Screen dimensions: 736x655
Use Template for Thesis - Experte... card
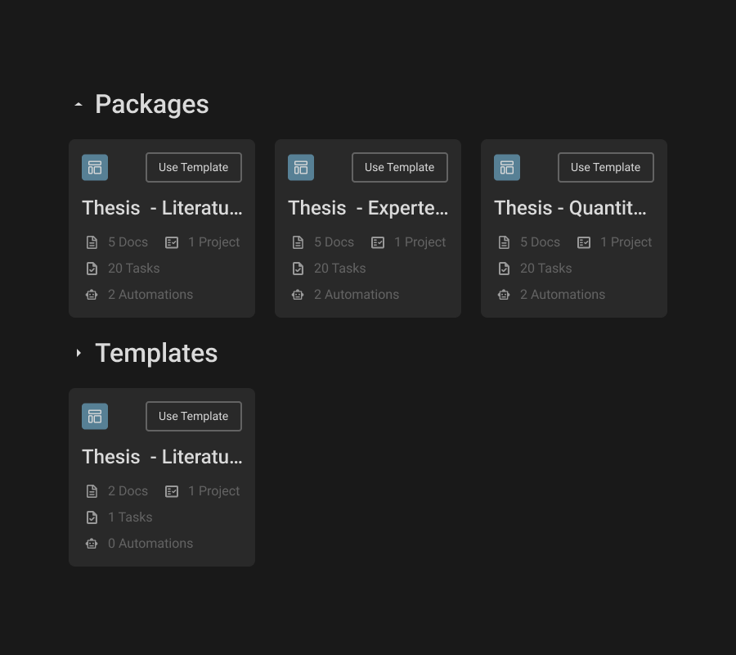[399, 167]
